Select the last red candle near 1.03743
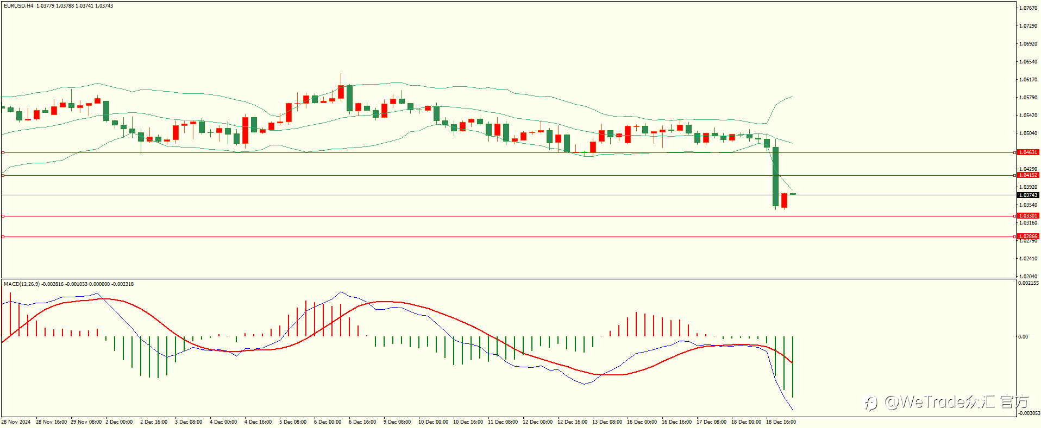The image size is (1041, 428). pos(784,200)
